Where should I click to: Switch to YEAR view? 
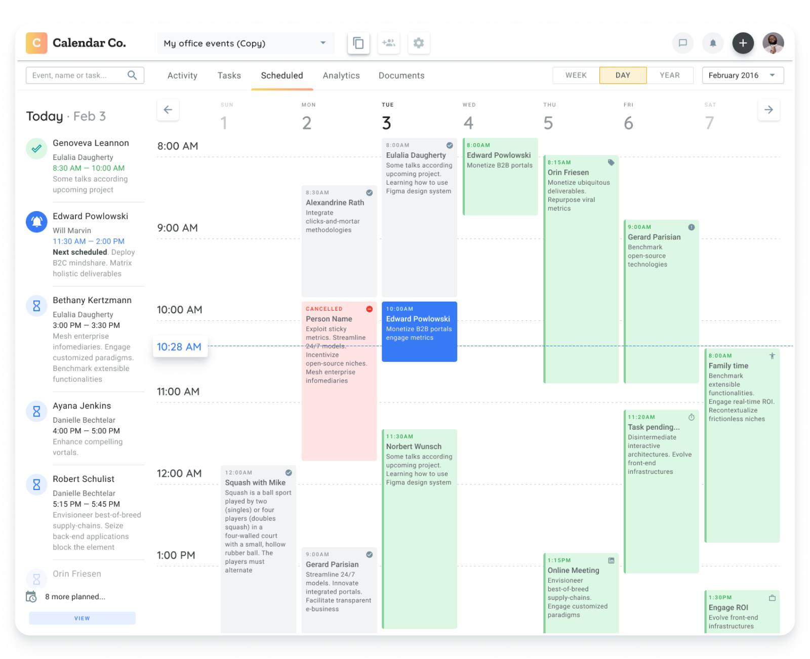pyautogui.click(x=671, y=75)
